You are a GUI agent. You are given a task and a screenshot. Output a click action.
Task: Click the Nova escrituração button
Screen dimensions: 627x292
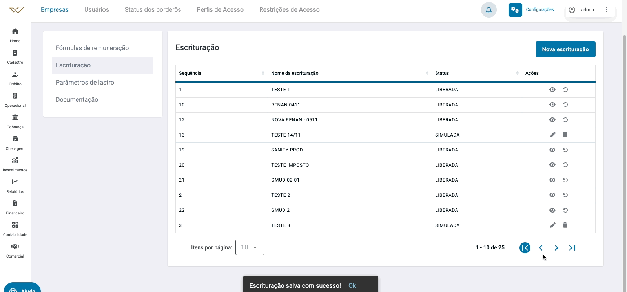[x=565, y=49]
